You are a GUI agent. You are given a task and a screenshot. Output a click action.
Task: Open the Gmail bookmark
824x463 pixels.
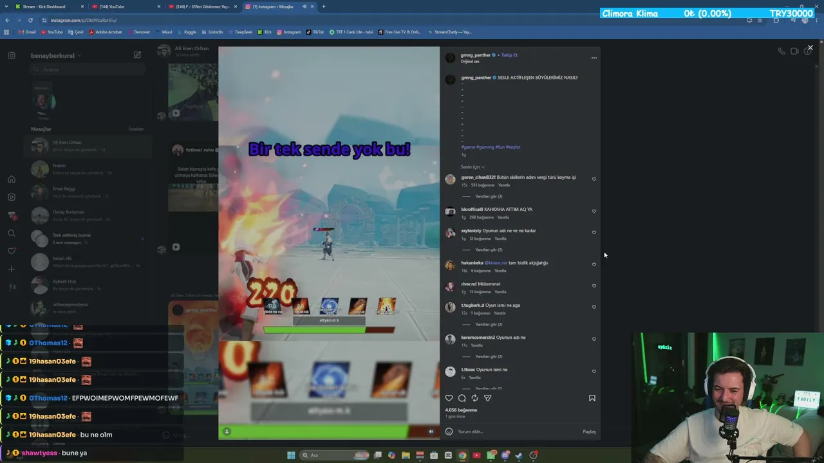[x=27, y=32]
